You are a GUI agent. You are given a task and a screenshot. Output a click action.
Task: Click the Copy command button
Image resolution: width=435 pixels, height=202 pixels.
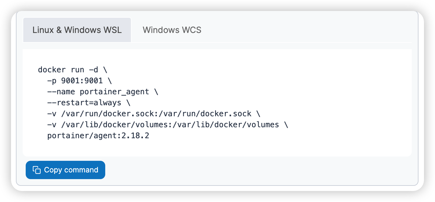pos(65,170)
